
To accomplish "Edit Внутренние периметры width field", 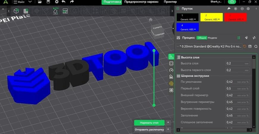I will (238, 102).
